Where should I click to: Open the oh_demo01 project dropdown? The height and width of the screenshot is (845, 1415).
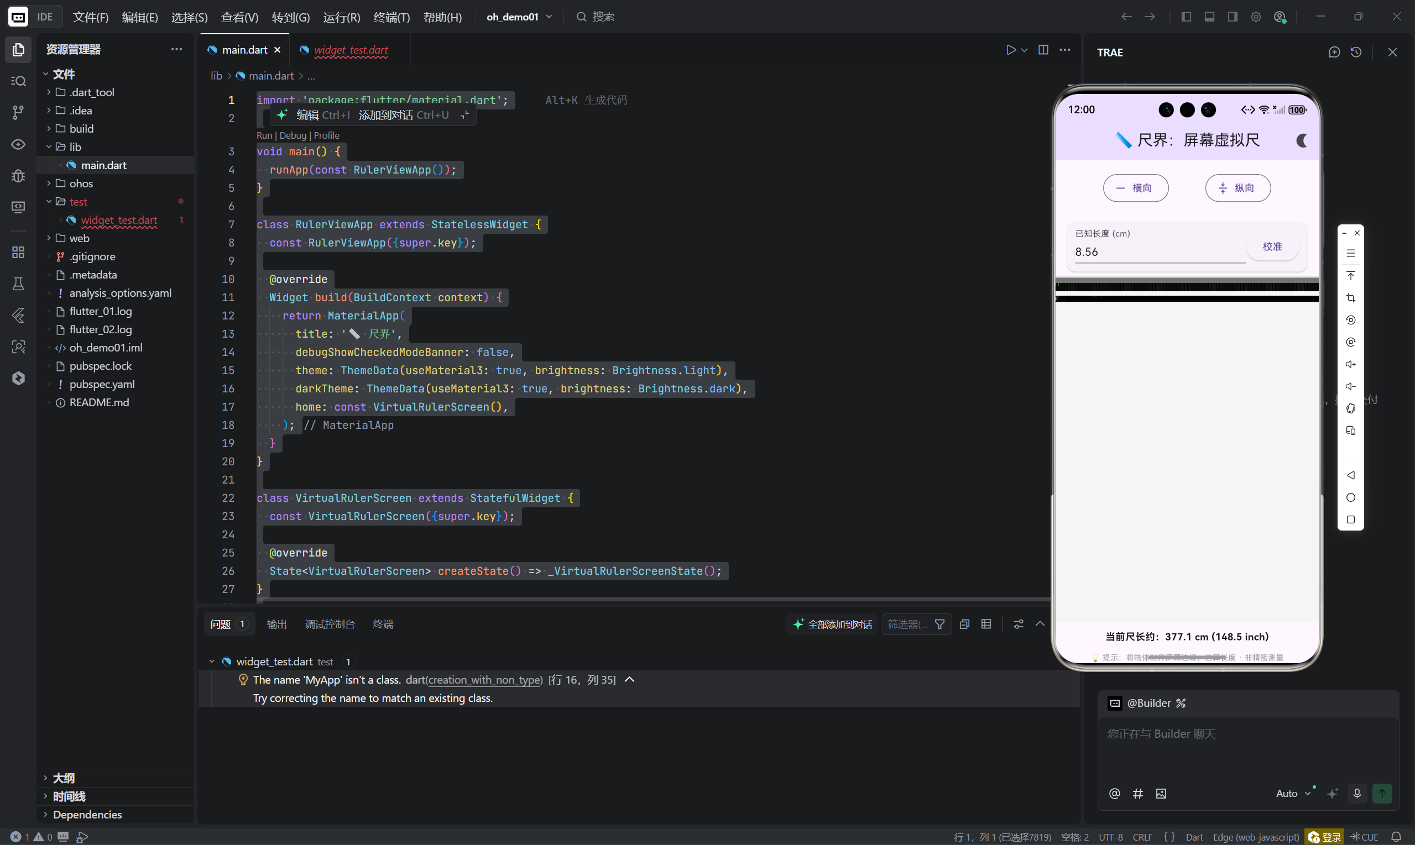click(x=519, y=17)
